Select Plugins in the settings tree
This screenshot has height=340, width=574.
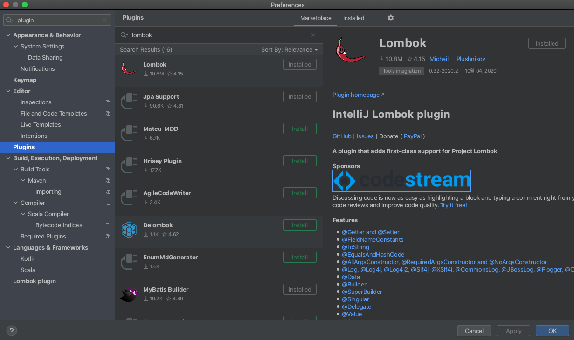click(x=57, y=147)
